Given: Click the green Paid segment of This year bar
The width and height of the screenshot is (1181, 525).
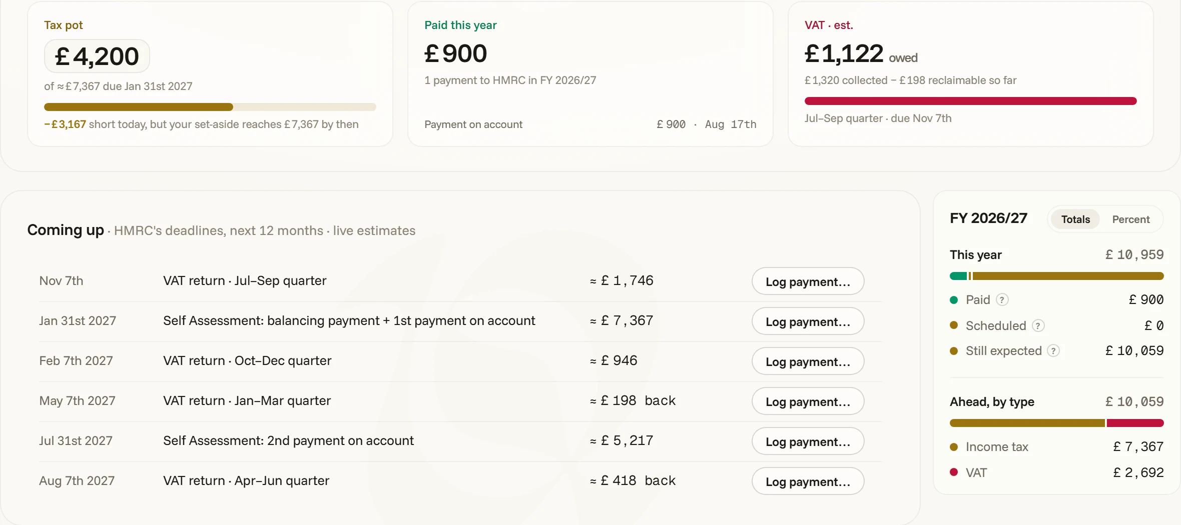Looking at the screenshot, I should (958, 276).
